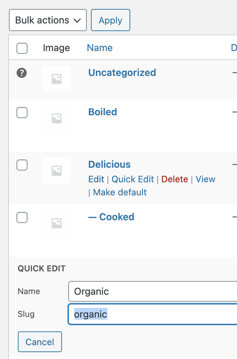View the Delicious category page

pos(205,179)
